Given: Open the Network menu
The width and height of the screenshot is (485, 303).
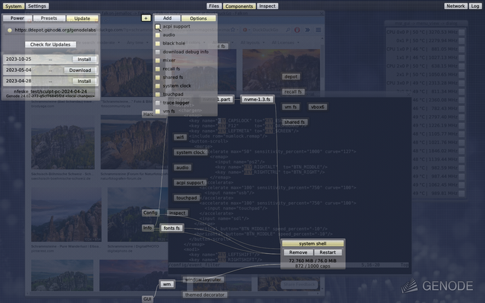Looking at the screenshot, I should [455, 6].
